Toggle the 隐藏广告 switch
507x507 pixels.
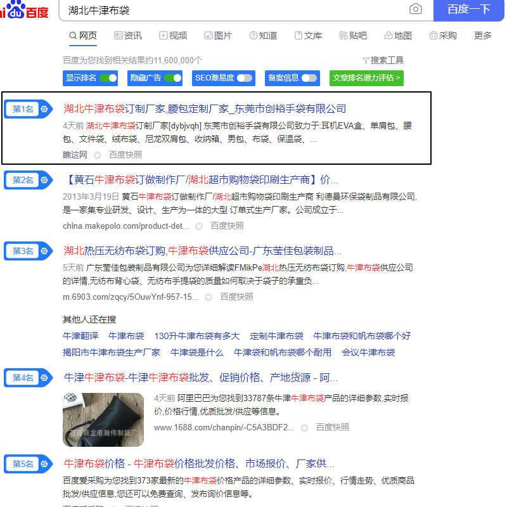click(173, 78)
